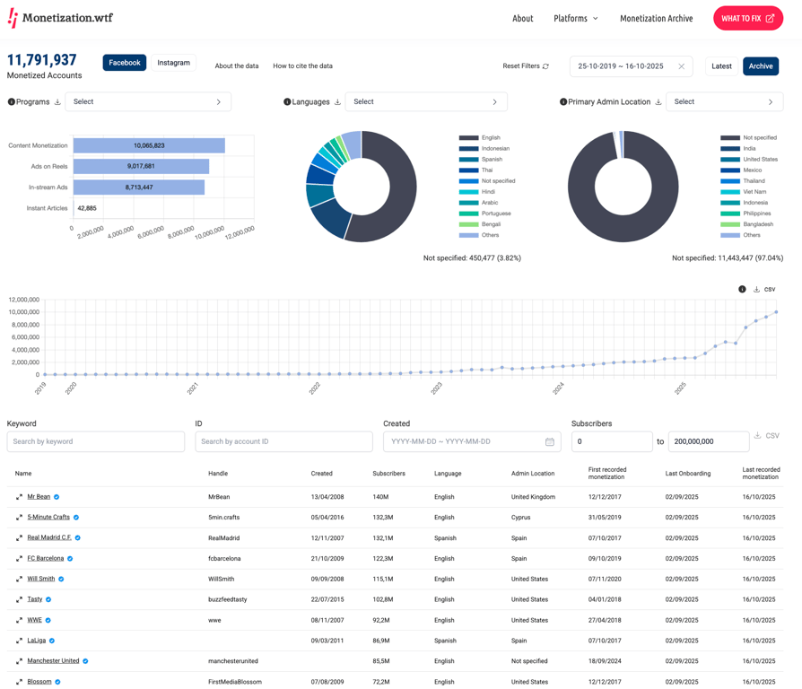Switch to the Latest view
This screenshot has height=689, width=802.
721,66
